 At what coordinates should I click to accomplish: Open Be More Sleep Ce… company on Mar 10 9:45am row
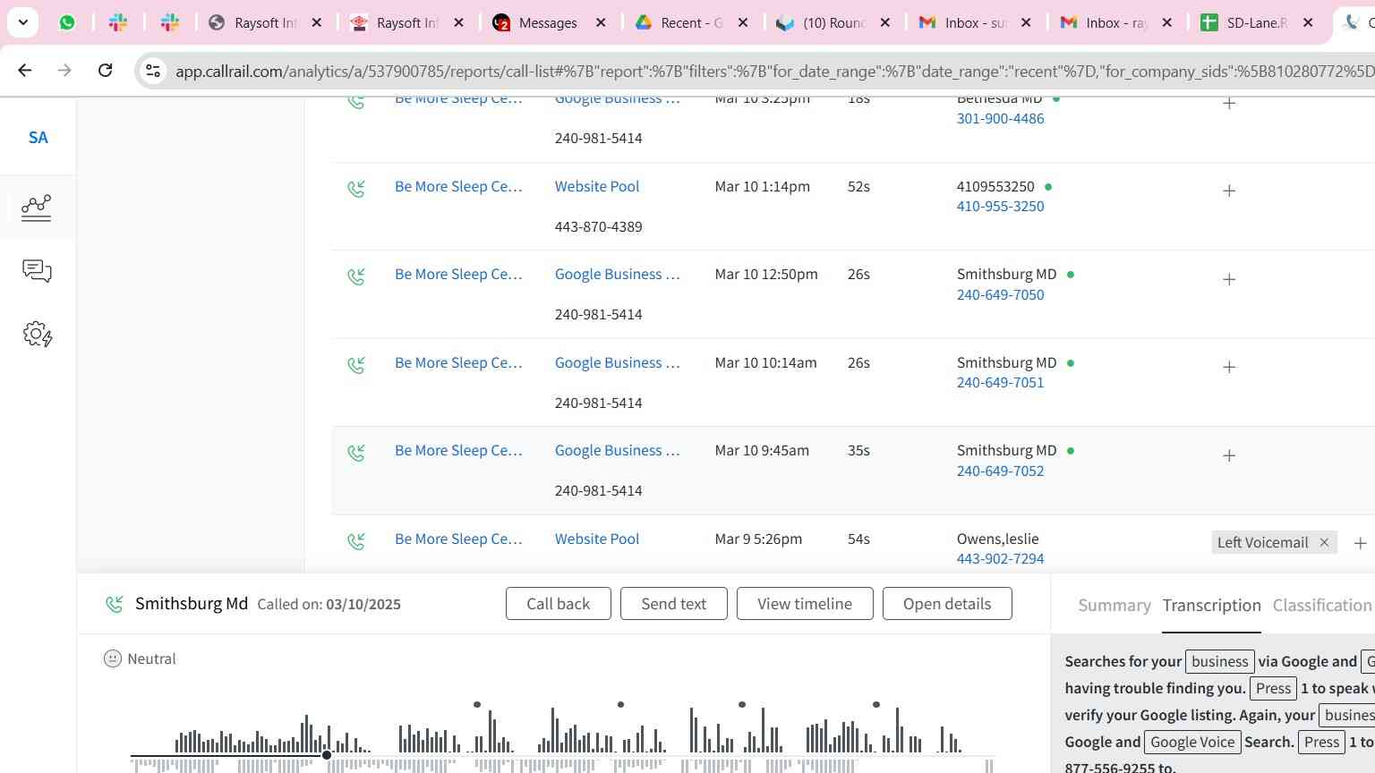coord(458,450)
